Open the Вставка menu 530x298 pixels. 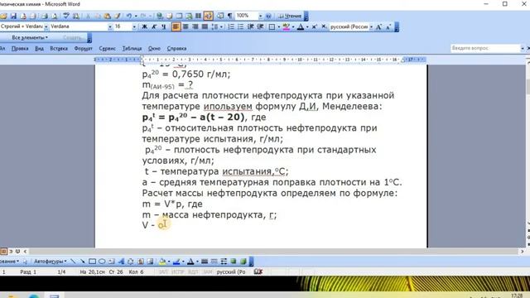tap(59, 49)
